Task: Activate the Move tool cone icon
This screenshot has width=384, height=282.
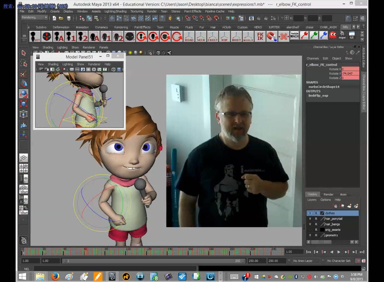Action: point(24,84)
